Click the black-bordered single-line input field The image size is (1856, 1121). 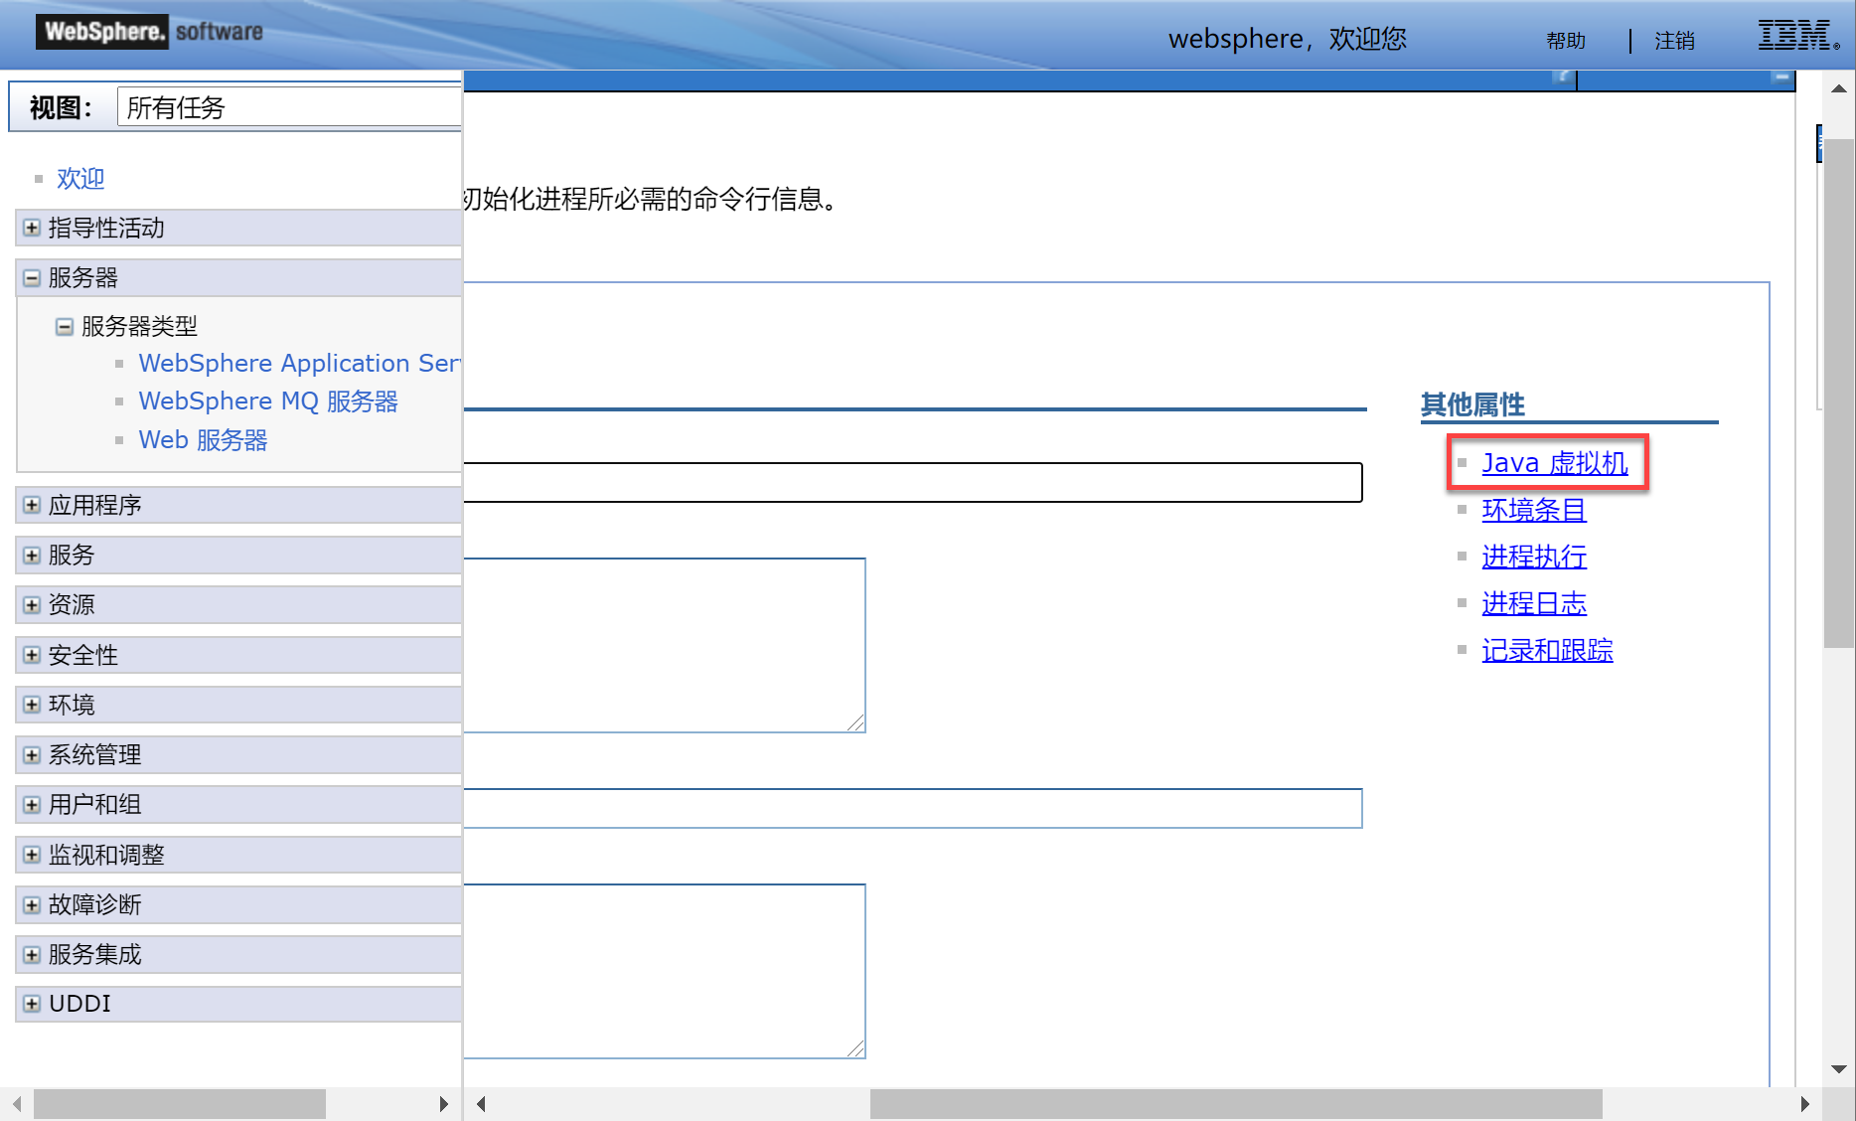click(x=913, y=483)
